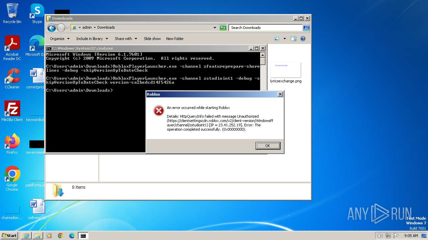The height and width of the screenshot is (240, 428).
Task: Go forward in Downloads explorer window
Action: 61,28
